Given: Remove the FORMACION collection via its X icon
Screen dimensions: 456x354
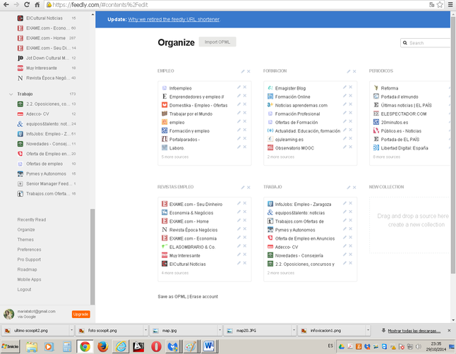Looking at the screenshot, I should 354,71.
